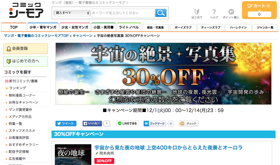This screenshot has width=280, height=165.
Task: Switch to the TOP tab
Action: click(x=14, y=27)
